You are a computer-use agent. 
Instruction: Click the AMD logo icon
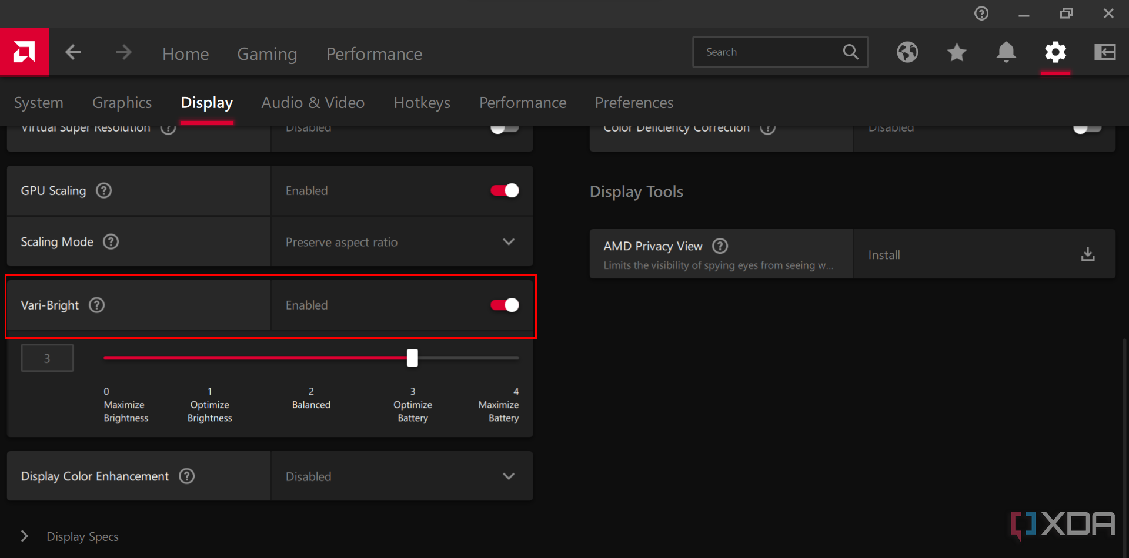pos(24,52)
